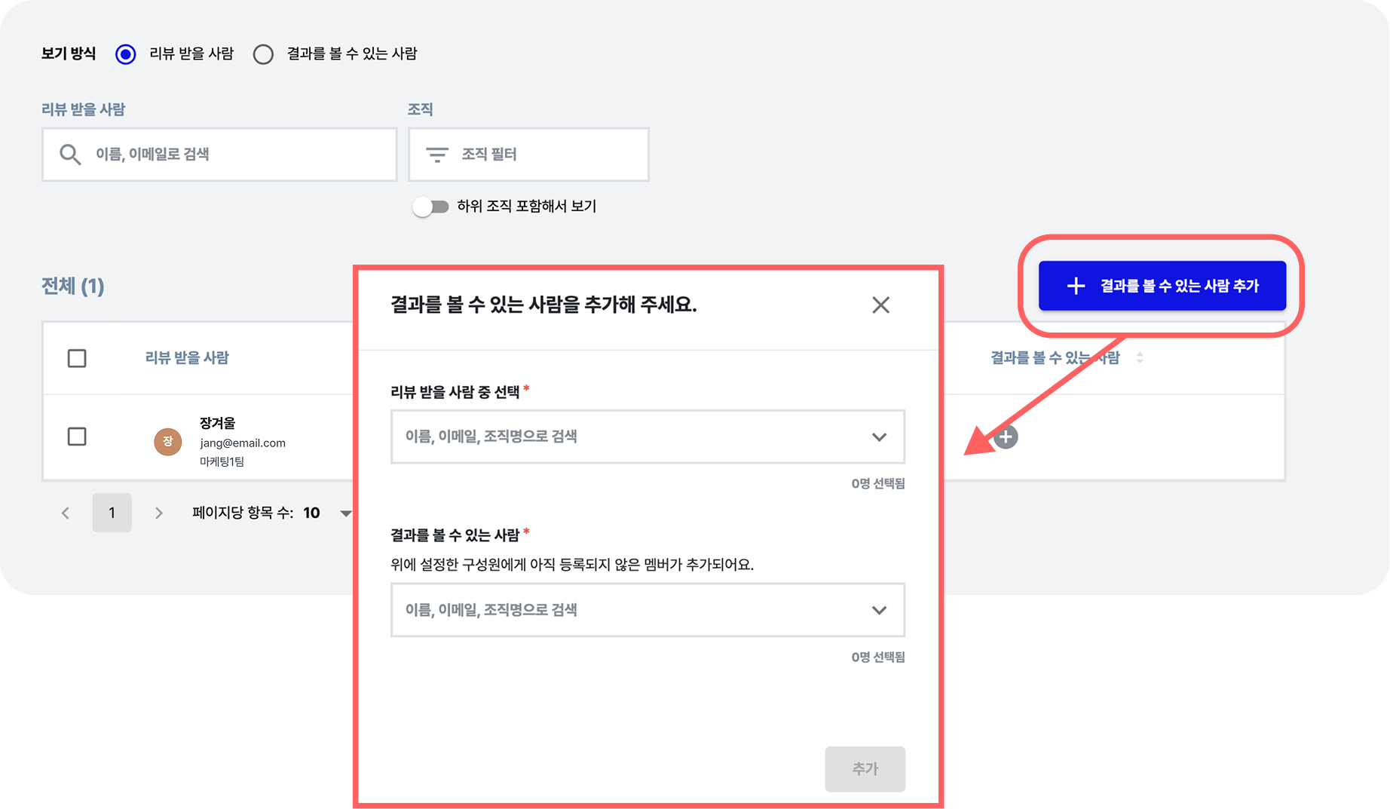Click 0명 선택됨 under the first dropdown
This screenshot has width=1390, height=809.
point(878,483)
